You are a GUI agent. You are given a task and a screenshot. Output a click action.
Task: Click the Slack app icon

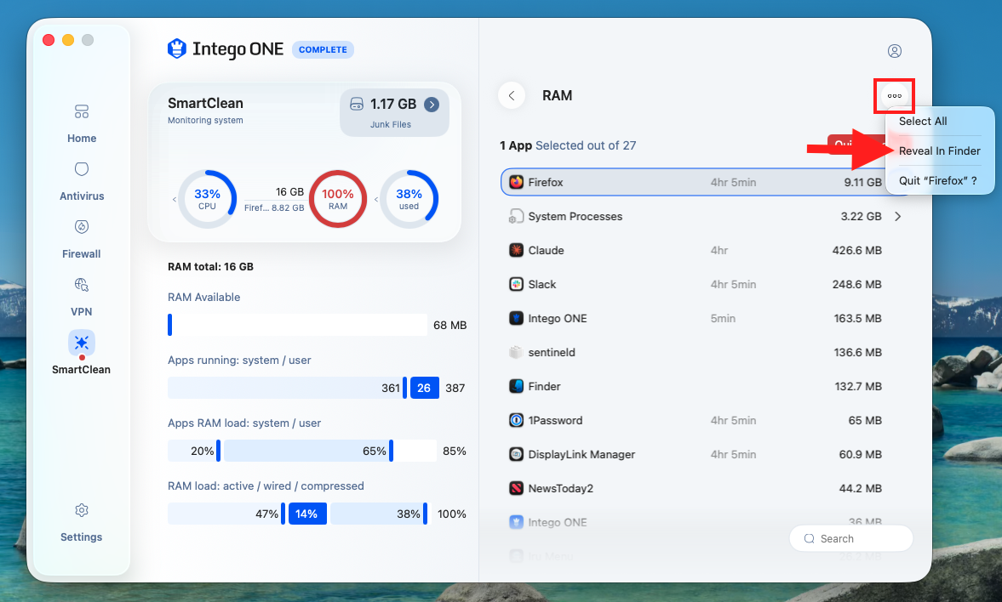pos(517,284)
